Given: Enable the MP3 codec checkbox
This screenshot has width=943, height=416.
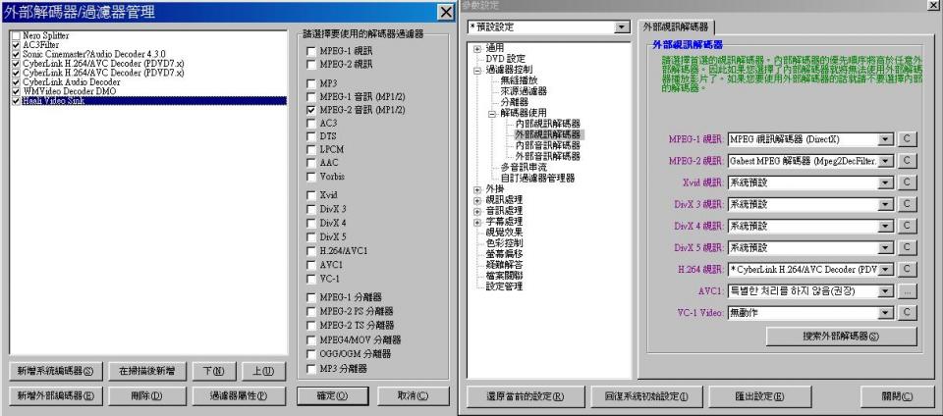Looking at the screenshot, I should [310, 83].
